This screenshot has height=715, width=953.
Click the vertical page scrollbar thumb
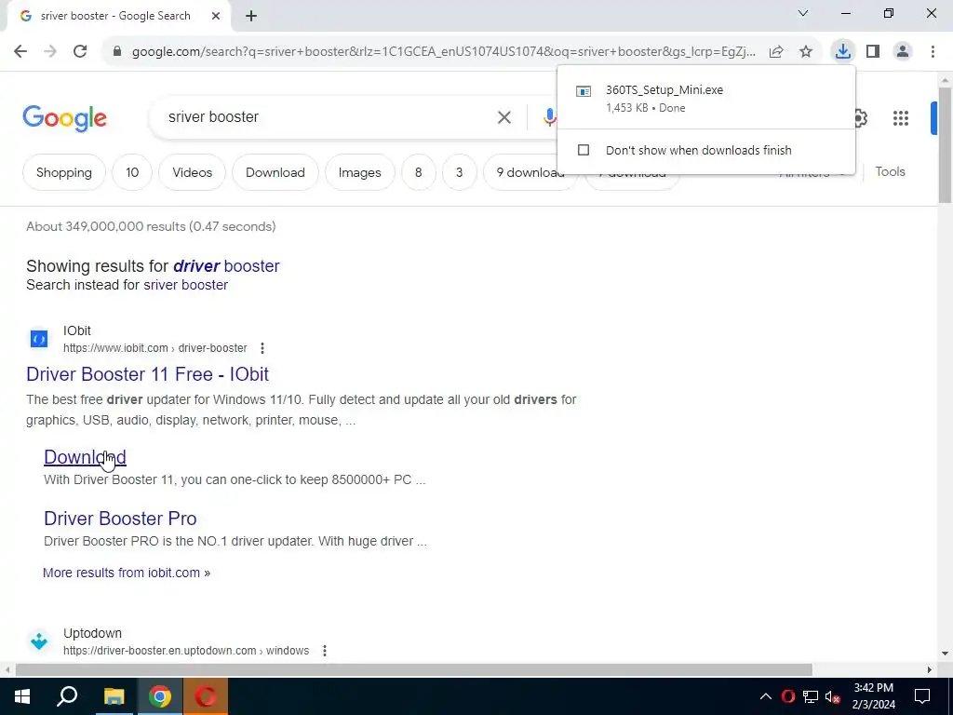click(x=945, y=144)
